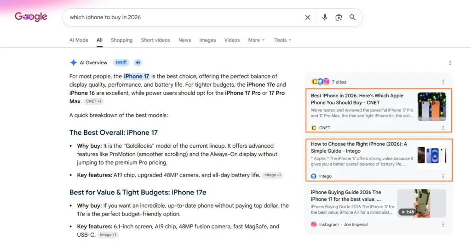Open Intego How to Choose iPhone guide
Viewport: 471px width, 244px height.
pos(359,147)
